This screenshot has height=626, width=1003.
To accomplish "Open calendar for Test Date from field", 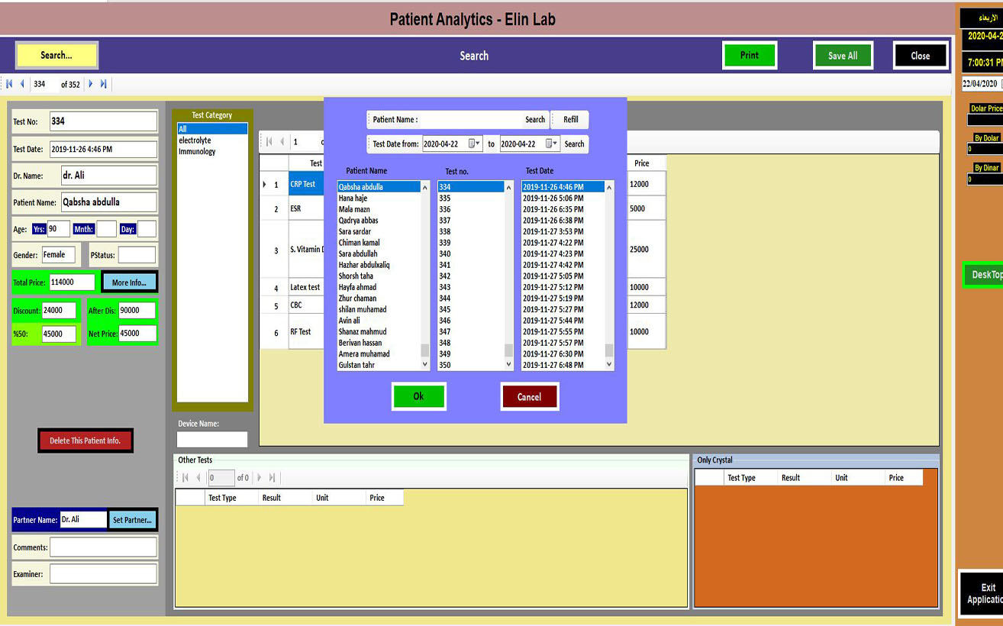I will (474, 144).
